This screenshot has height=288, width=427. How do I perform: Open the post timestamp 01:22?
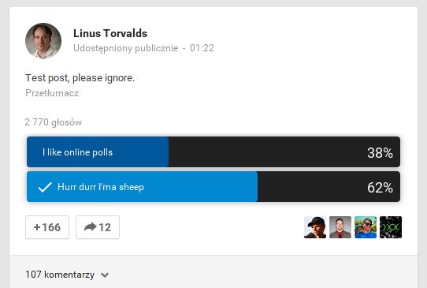coord(202,48)
